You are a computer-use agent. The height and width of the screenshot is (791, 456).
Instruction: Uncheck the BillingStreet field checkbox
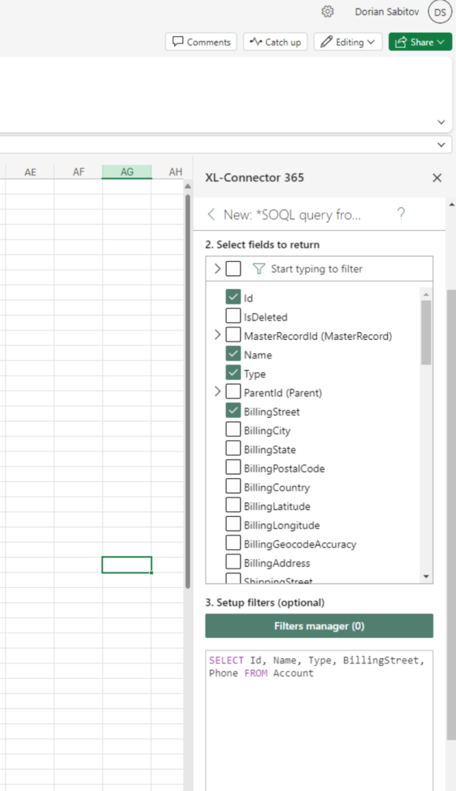click(233, 411)
